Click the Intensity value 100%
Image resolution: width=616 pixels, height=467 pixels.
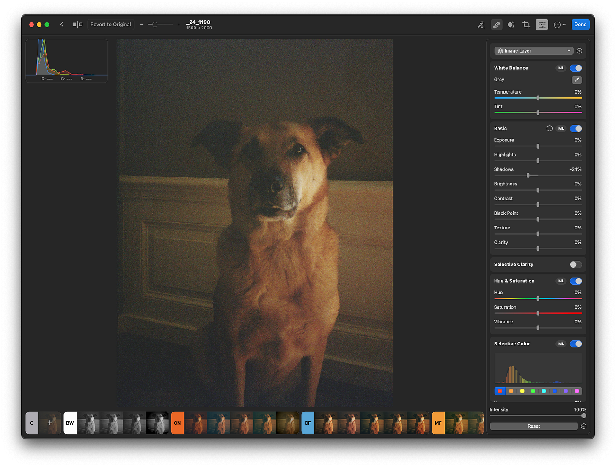click(x=580, y=409)
